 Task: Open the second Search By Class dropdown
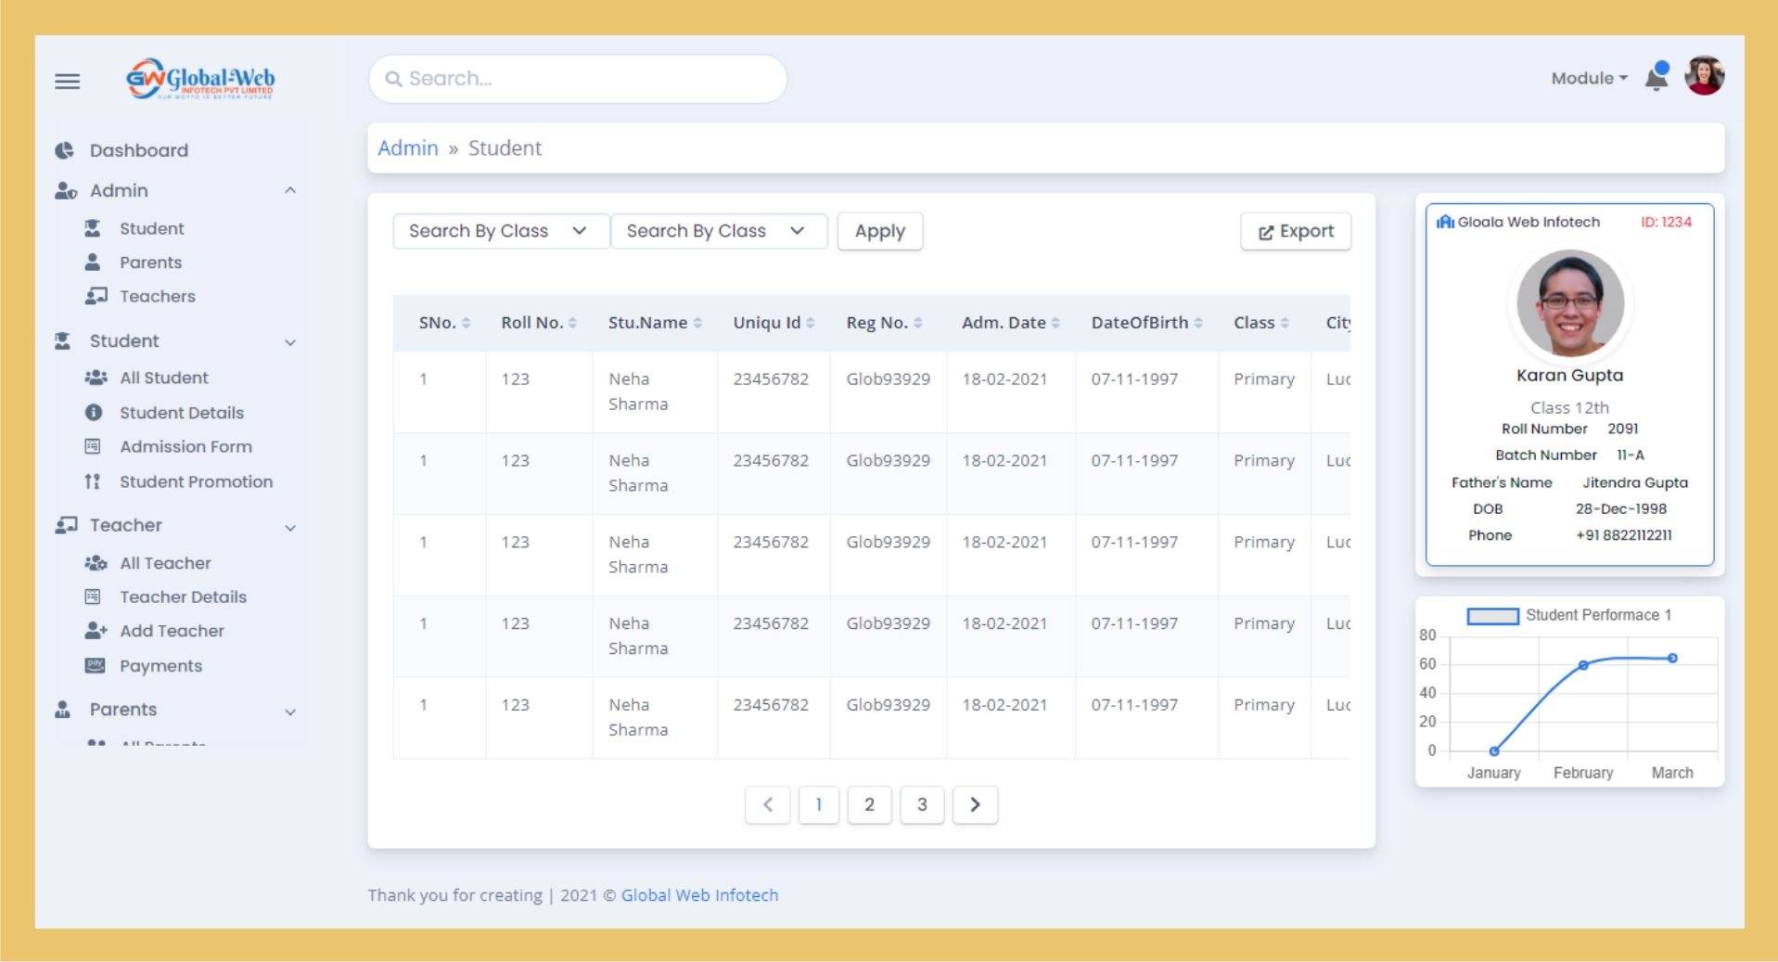pyautogui.click(x=719, y=231)
